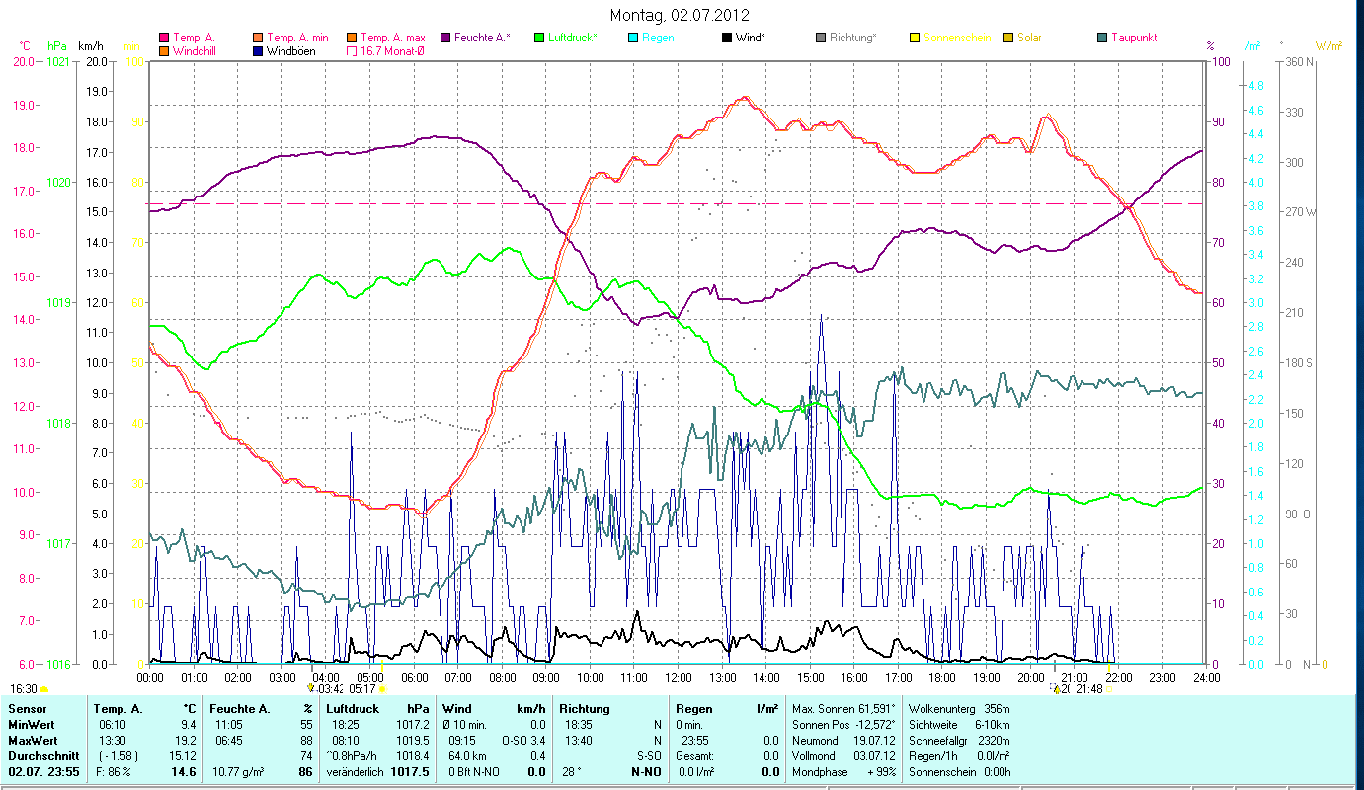Click the Temp. A. max legend swatch
Viewport: 1364px width, 790px height.
click(351, 38)
